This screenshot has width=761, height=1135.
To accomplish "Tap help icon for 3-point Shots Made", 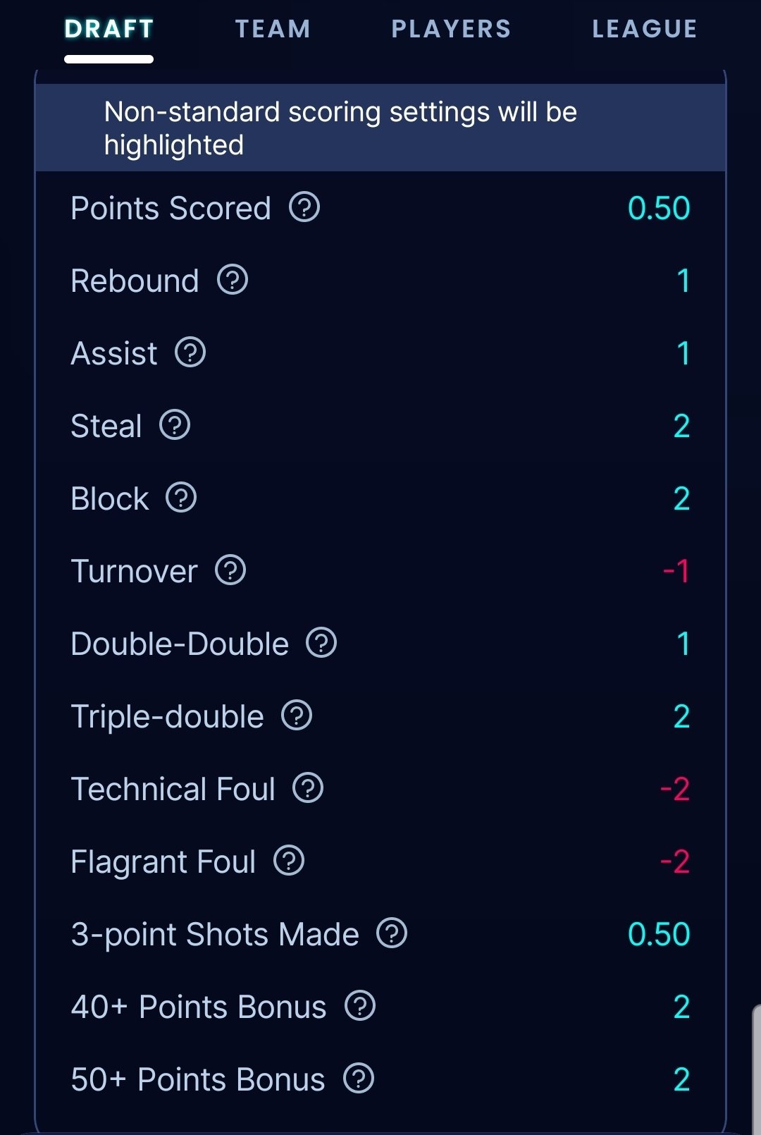I will tap(392, 933).
